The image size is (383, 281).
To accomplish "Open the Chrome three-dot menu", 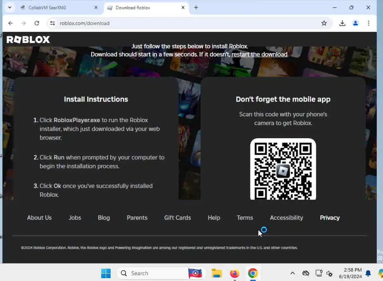I will coord(369,23).
